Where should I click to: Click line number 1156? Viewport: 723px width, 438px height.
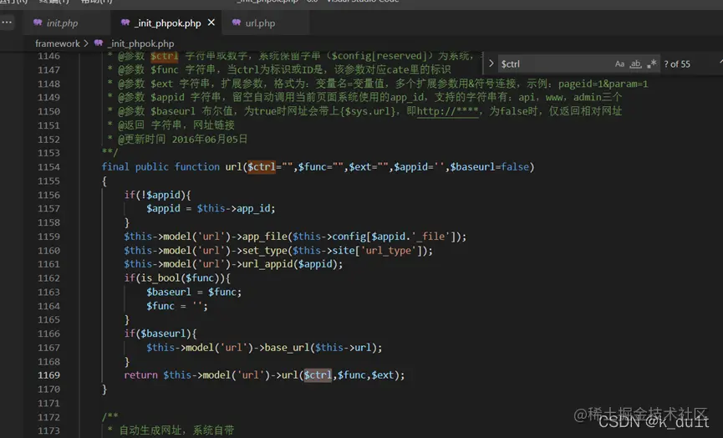click(48, 195)
